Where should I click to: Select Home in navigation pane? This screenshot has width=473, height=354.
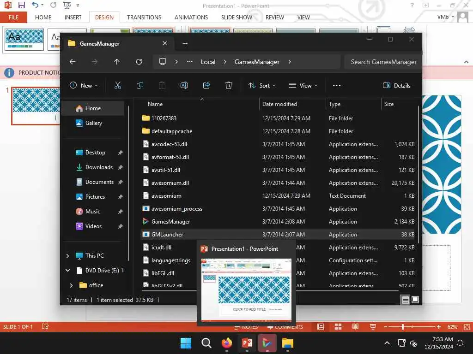click(x=93, y=108)
